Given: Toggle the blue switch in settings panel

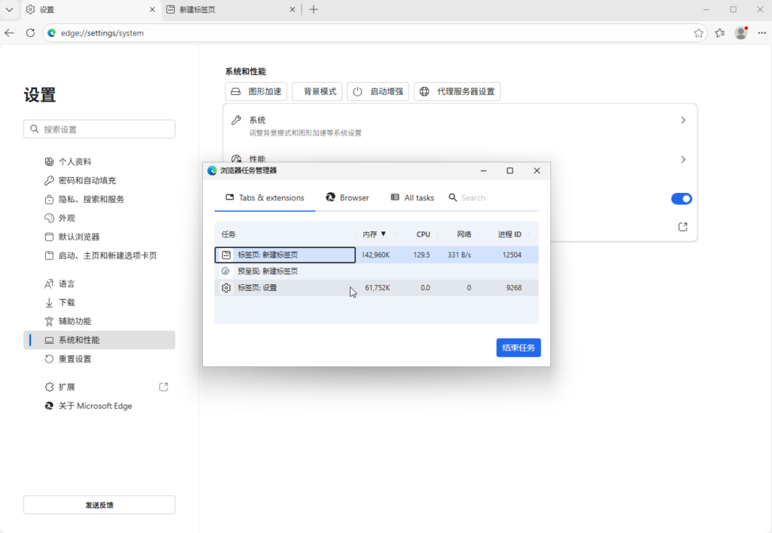Looking at the screenshot, I should tap(681, 199).
